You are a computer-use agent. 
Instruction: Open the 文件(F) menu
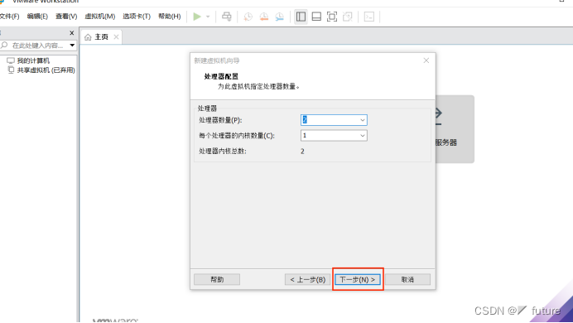9,17
